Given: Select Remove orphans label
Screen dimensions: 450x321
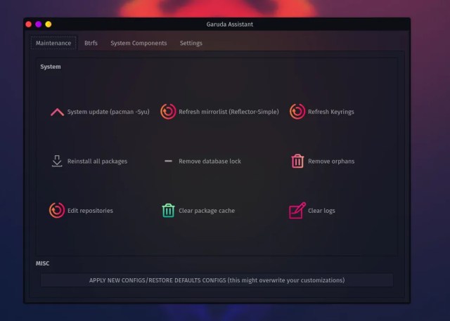Looking at the screenshot, I should [x=331, y=162].
